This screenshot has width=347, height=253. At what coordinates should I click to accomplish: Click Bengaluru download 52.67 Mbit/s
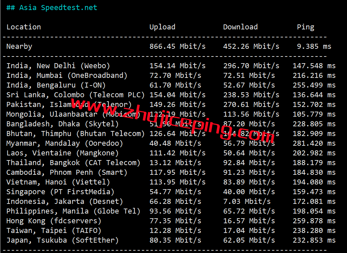249,85
